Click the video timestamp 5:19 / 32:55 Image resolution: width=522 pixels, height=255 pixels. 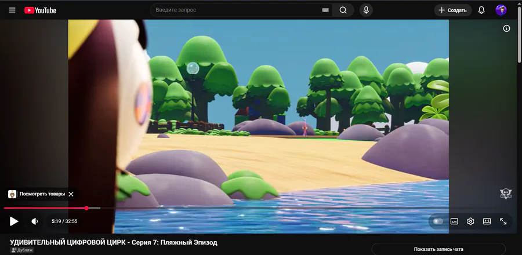click(x=64, y=221)
